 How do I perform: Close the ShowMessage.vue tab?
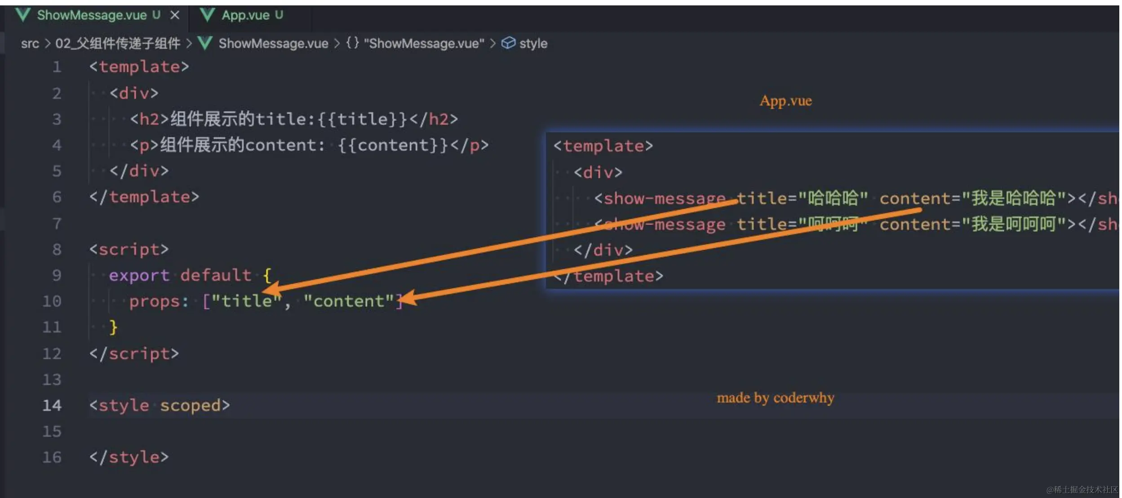coord(175,15)
